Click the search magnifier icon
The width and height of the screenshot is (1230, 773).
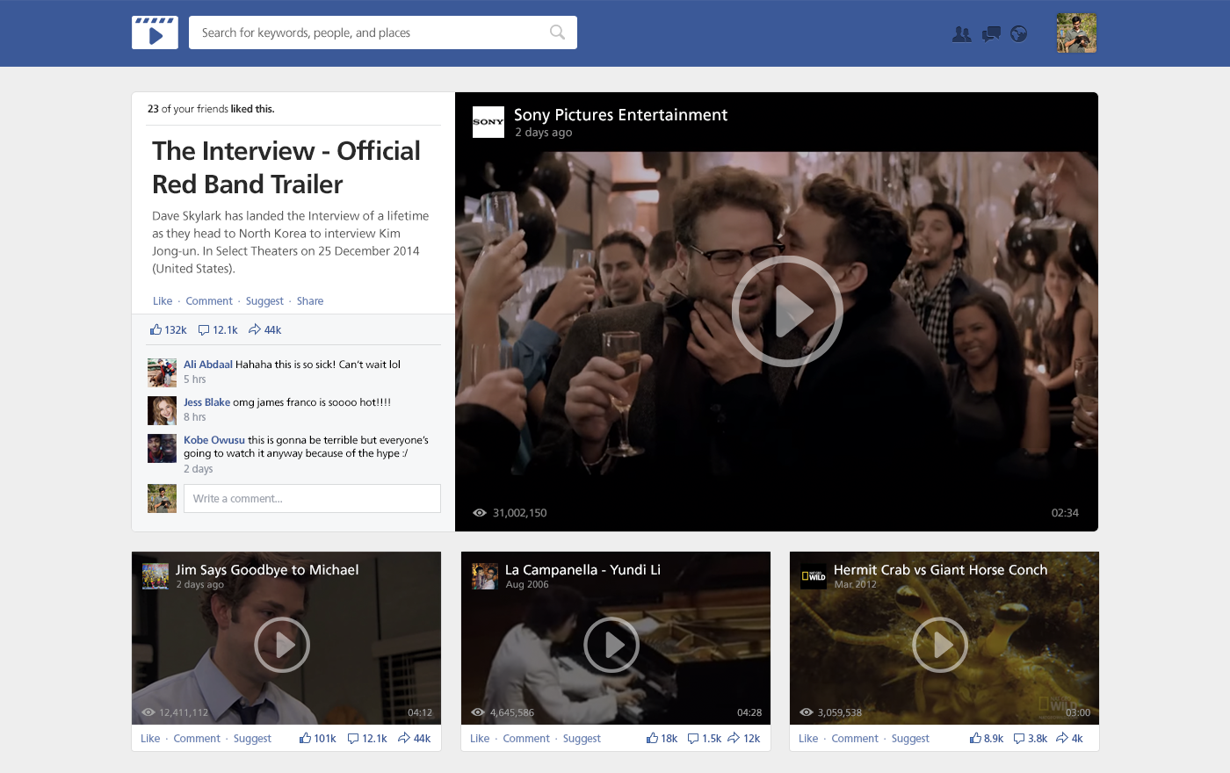(557, 33)
